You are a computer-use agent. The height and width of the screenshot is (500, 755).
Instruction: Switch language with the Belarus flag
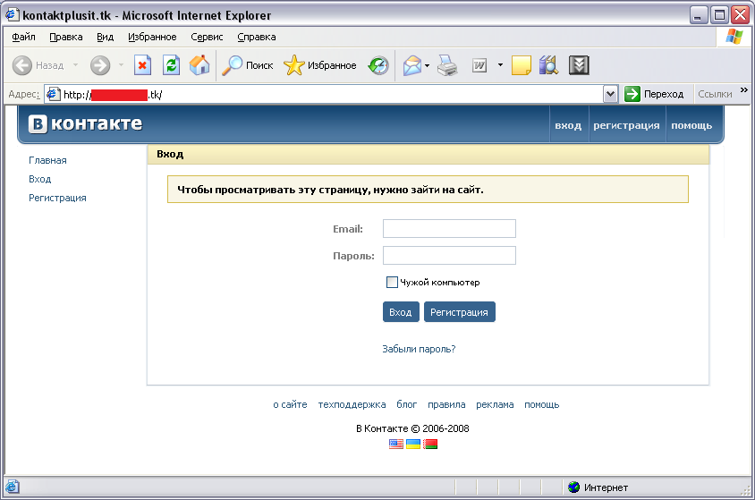point(430,444)
